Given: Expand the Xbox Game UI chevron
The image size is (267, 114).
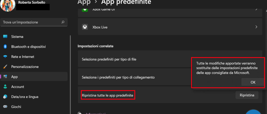Looking at the screenshot, I should pos(256,9).
